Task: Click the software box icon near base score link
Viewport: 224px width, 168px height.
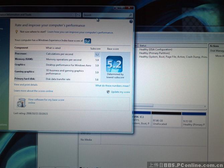Action: coord(21,103)
